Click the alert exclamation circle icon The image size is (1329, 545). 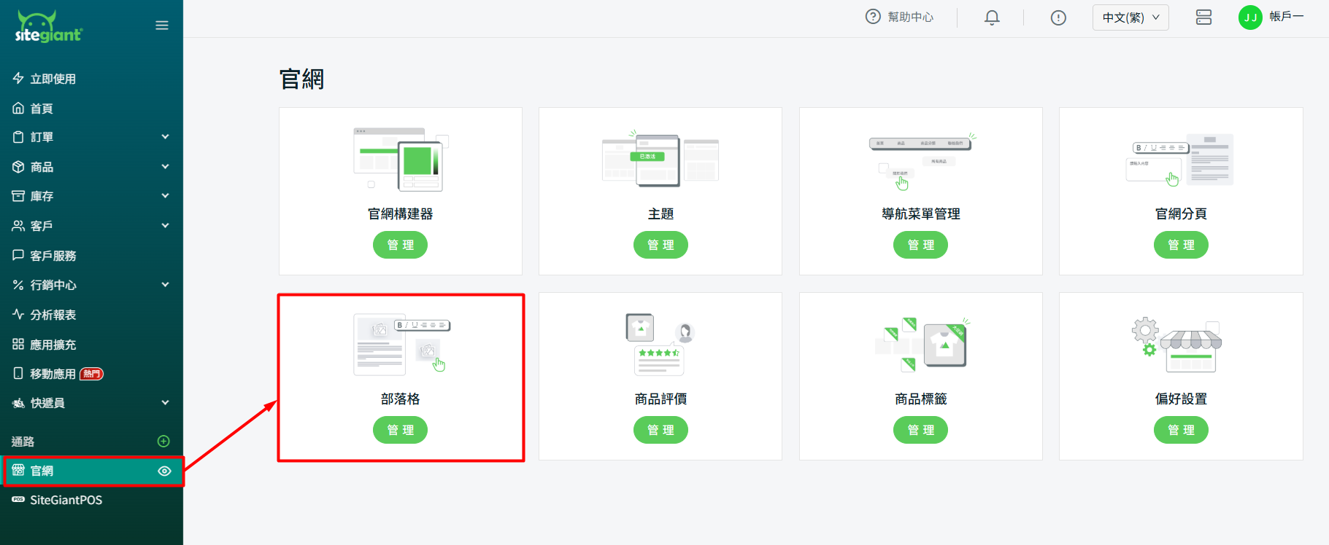click(x=1058, y=17)
